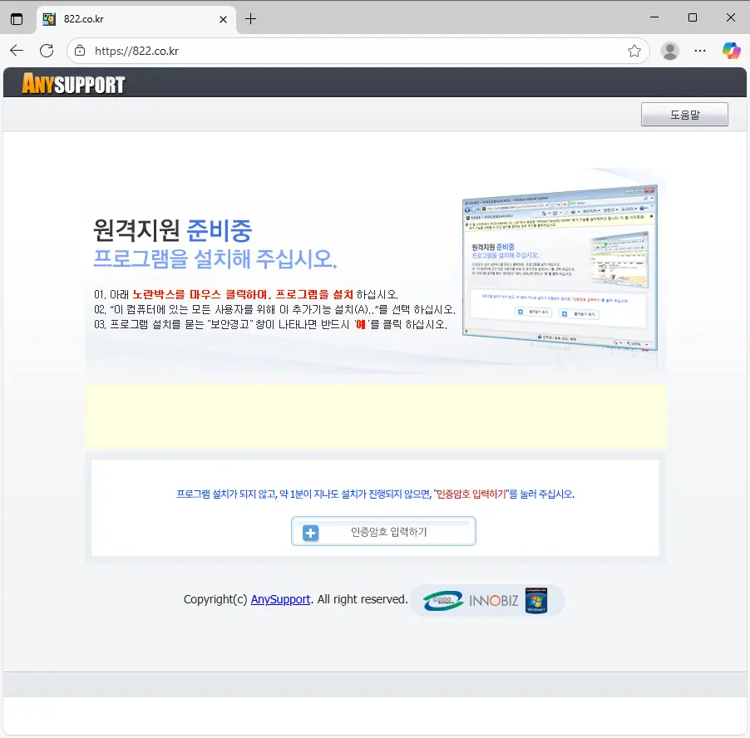Image resolution: width=750 pixels, height=738 pixels.
Task: Add this page to favorites
Action: point(634,51)
